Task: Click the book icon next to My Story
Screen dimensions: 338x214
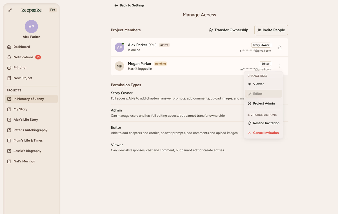Action: point(9,109)
